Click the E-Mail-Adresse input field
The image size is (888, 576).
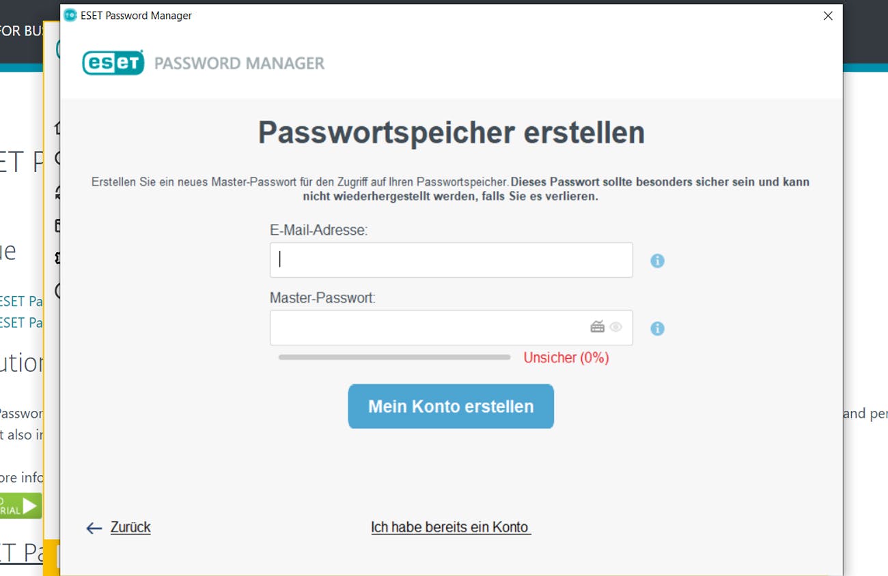coord(451,260)
